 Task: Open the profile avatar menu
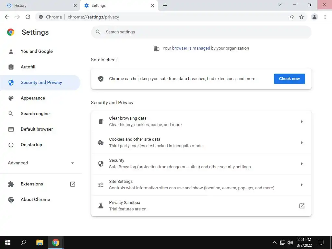[x=314, y=17]
